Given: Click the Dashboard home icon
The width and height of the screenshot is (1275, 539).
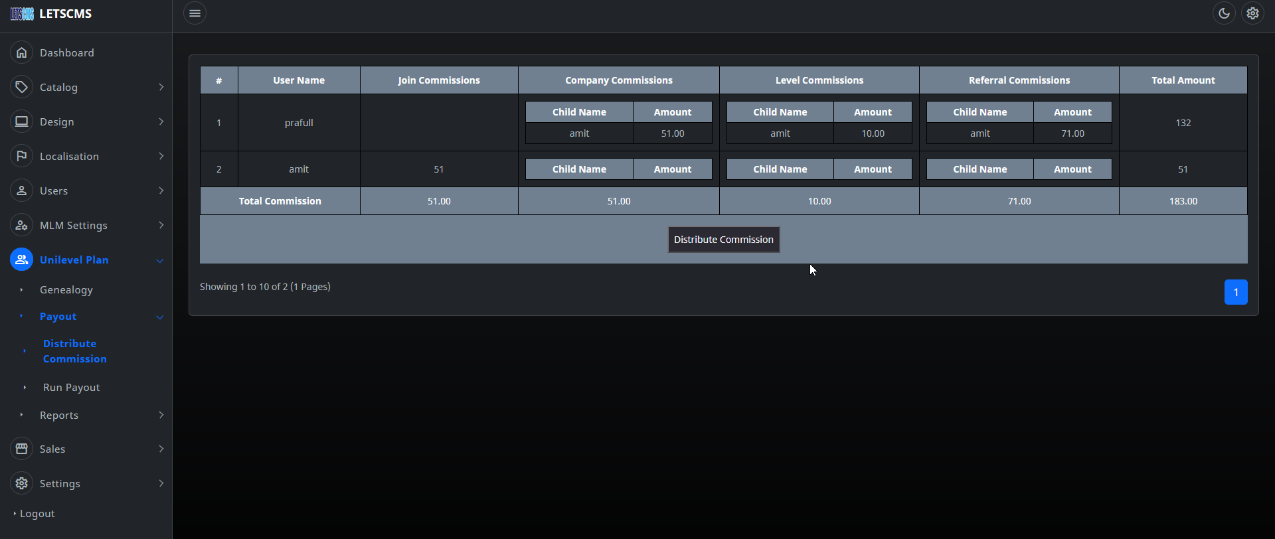Looking at the screenshot, I should pos(22,52).
